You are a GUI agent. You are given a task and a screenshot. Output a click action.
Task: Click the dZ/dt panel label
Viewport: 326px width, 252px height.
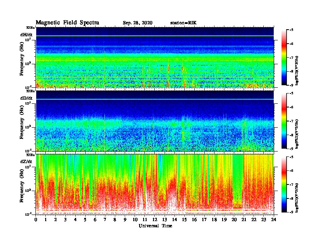26,161
